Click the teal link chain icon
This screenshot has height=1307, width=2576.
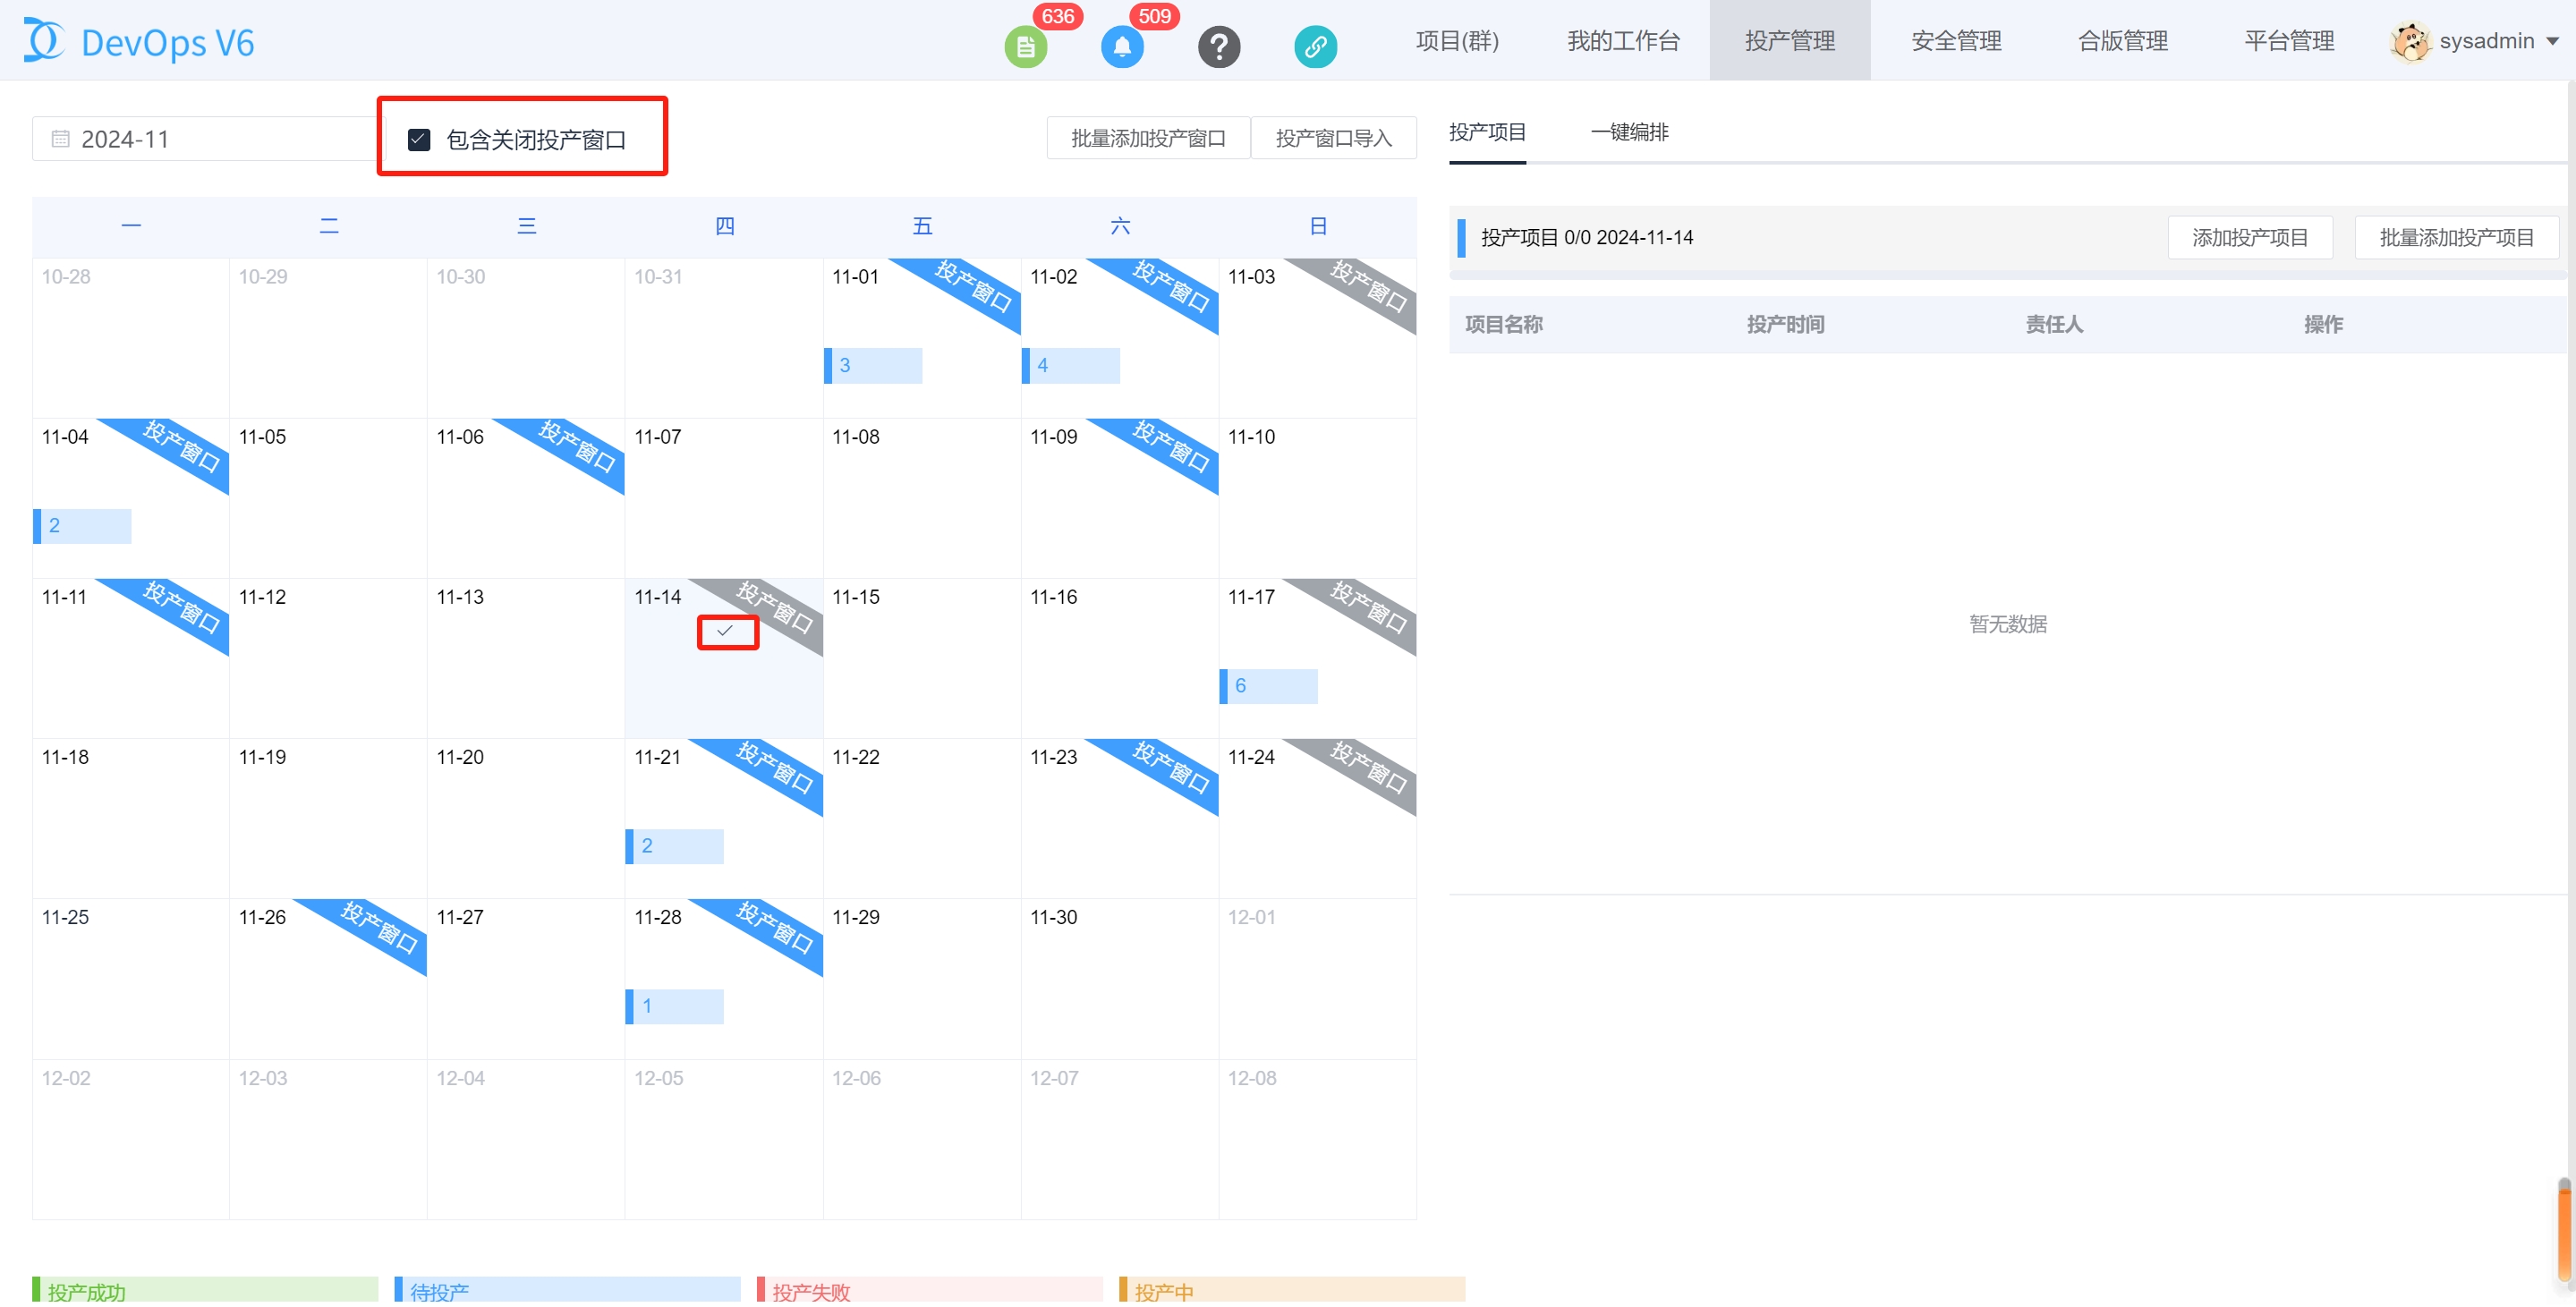(1315, 46)
